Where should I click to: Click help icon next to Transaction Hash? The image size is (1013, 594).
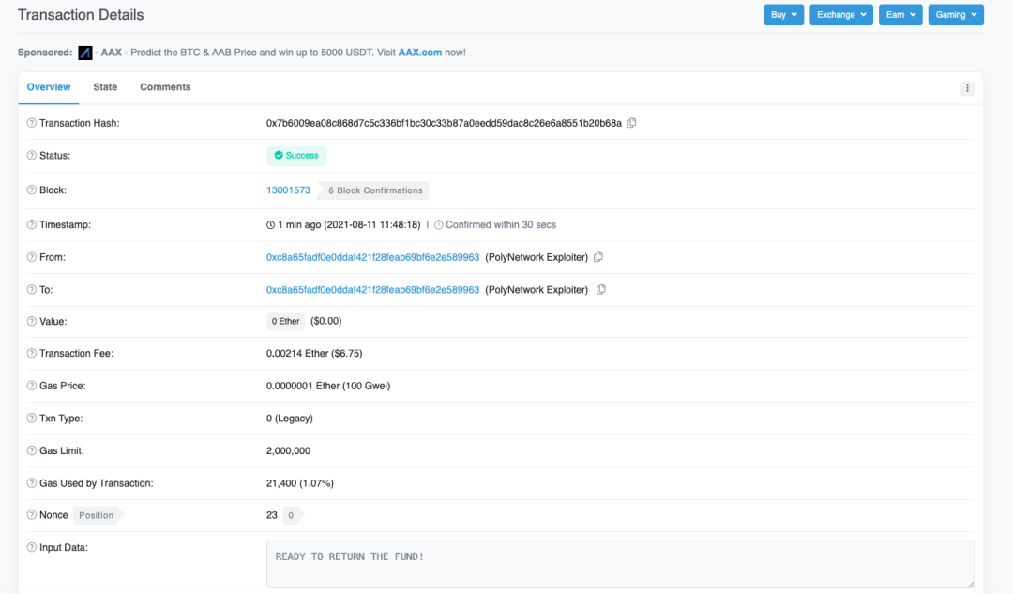click(31, 123)
